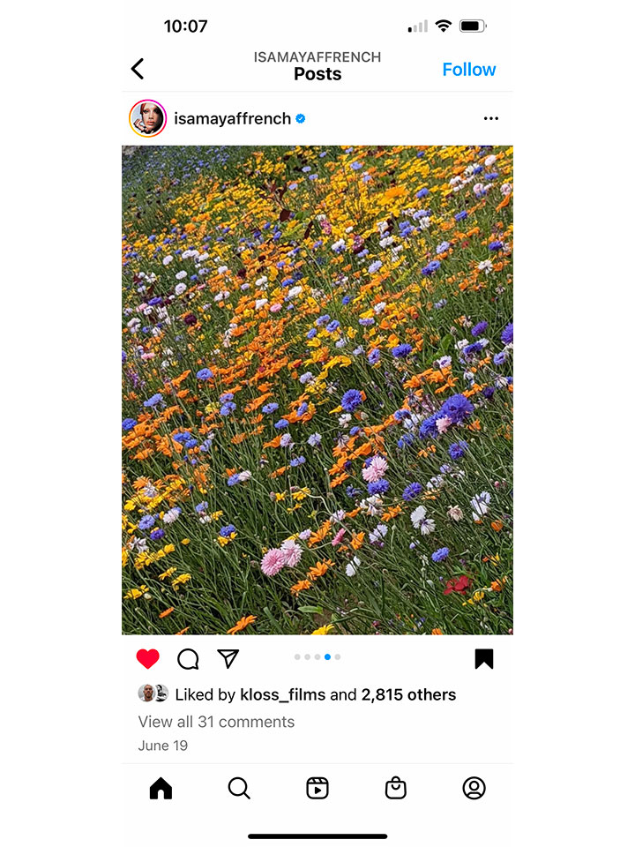Viewport: 635px width, 847px height.
Task: Select the highlighted blue carousel dot
Action: [327, 656]
